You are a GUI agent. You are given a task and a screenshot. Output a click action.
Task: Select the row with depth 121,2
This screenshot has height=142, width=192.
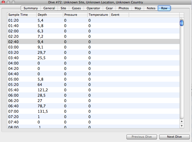click(93, 90)
